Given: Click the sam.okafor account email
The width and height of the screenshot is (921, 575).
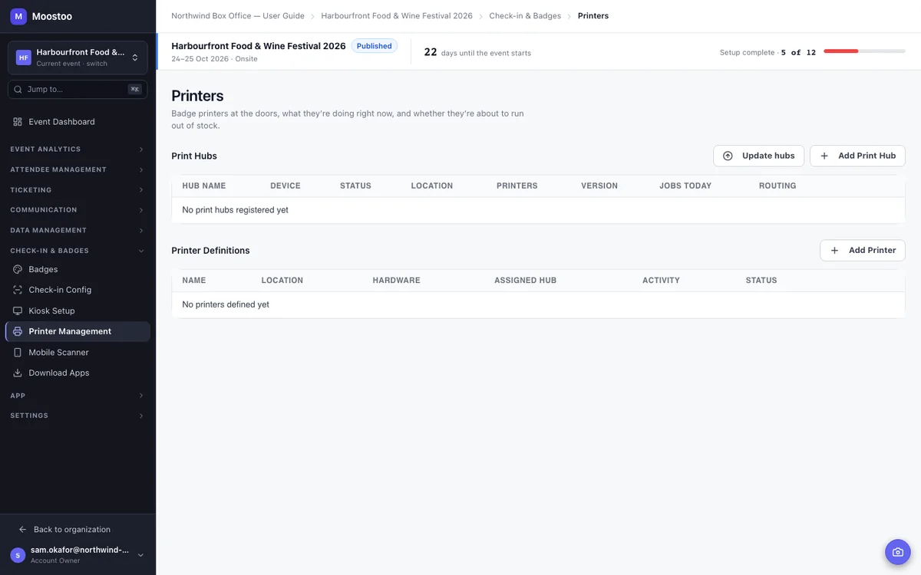Looking at the screenshot, I should [80, 550].
